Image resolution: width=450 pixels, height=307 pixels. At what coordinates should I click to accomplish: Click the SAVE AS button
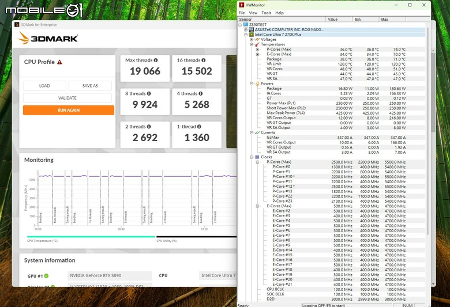tap(90, 86)
